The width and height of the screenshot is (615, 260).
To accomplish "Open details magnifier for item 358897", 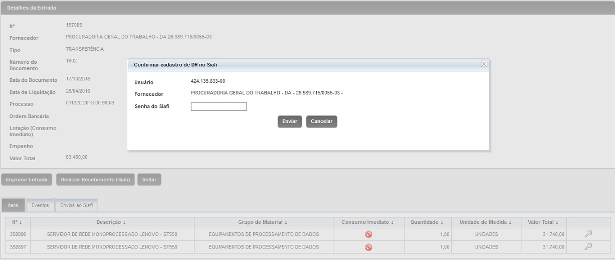I will (x=588, y=246).
